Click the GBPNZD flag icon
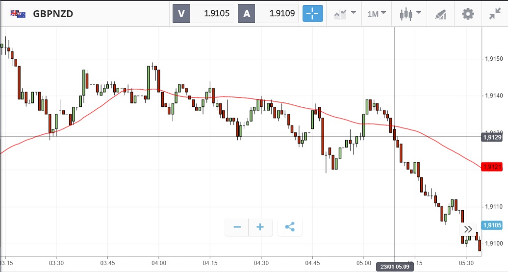Screen dimensions: 508x272 18,14
